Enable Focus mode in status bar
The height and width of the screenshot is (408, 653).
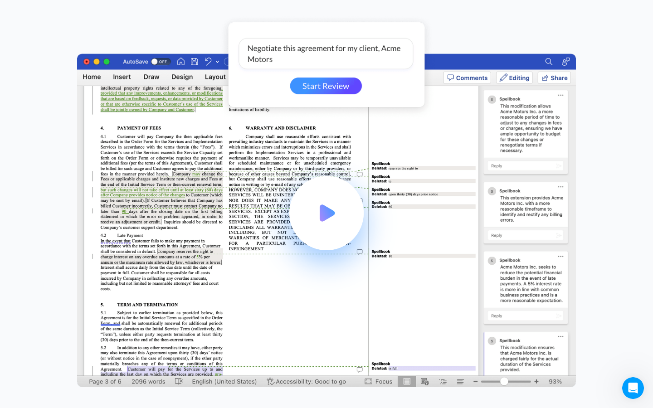[x=379, y=382]
